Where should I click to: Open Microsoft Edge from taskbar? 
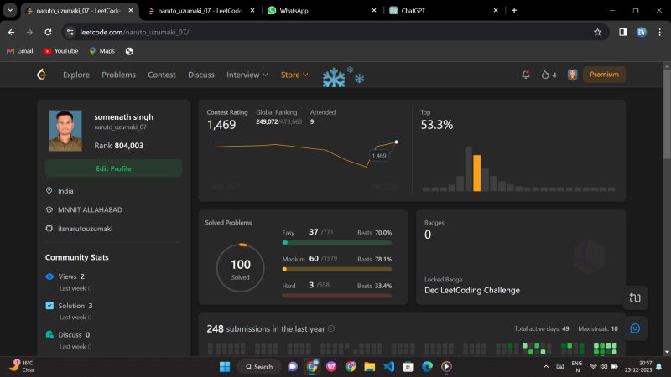pyautogui.click(x=427, y=367)
